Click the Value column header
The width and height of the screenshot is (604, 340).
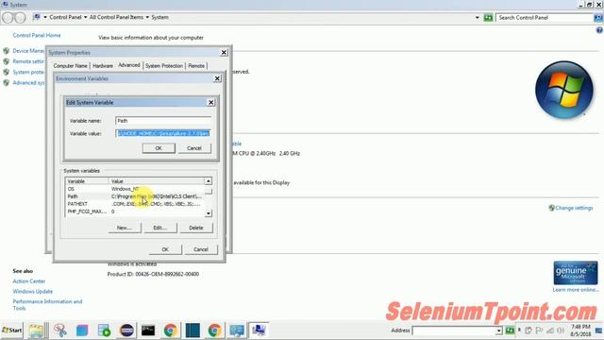157,181
